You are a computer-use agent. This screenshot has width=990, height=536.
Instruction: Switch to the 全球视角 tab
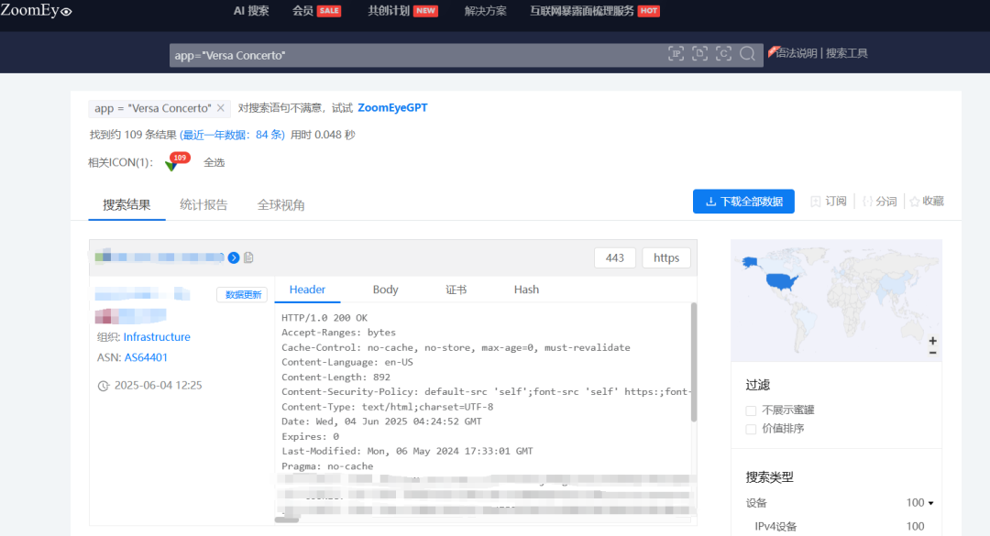281,204
